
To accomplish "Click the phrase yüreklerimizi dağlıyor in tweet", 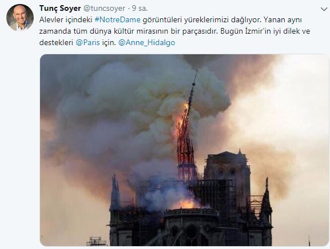I will [222, 20].
